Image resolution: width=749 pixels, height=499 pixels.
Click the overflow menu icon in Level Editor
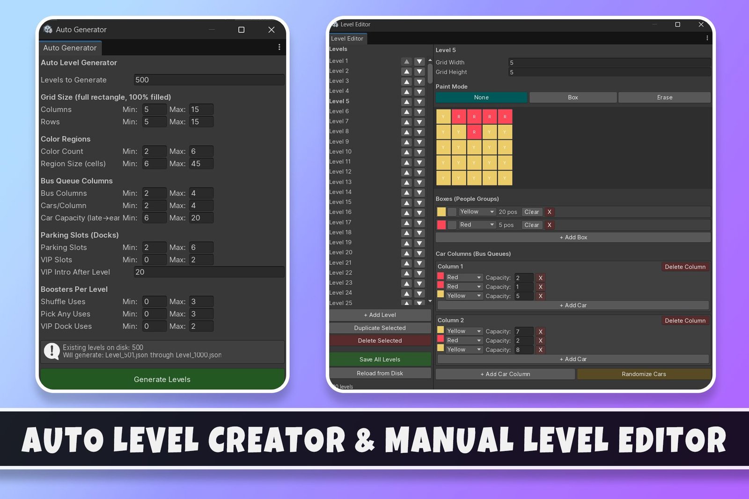click(x=707, y=38)
